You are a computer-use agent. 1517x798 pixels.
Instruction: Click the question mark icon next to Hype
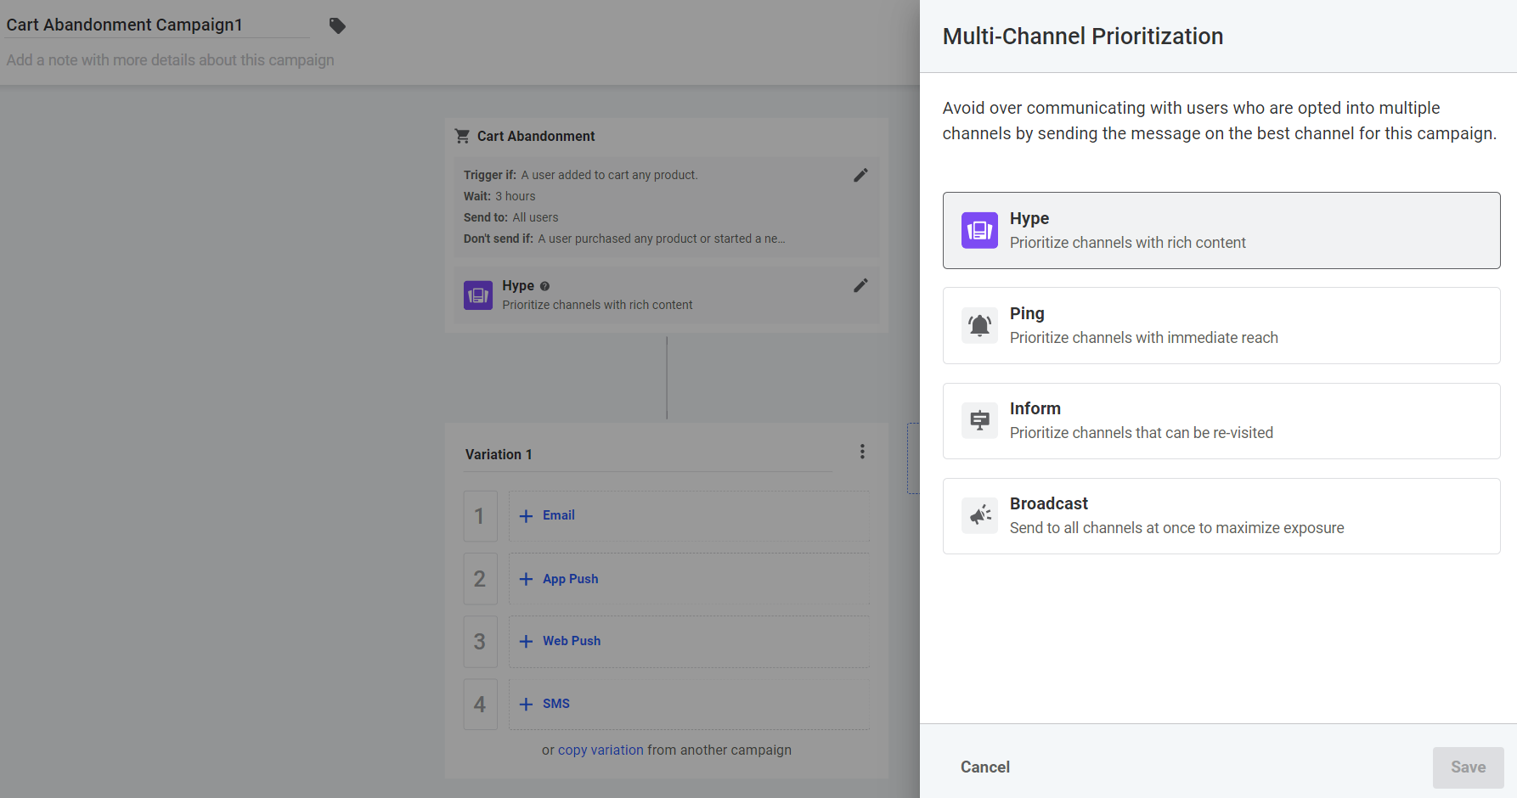544,286
